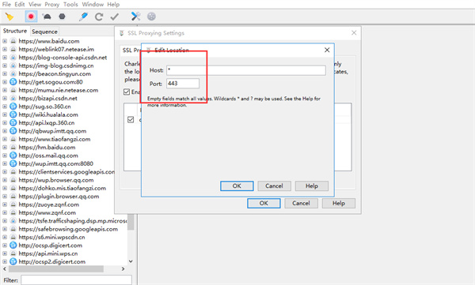Expand the http://get.sogou.com:80 node
This screenshot has width=475, height=285.
pyautogui.click(x=5, y=82)
